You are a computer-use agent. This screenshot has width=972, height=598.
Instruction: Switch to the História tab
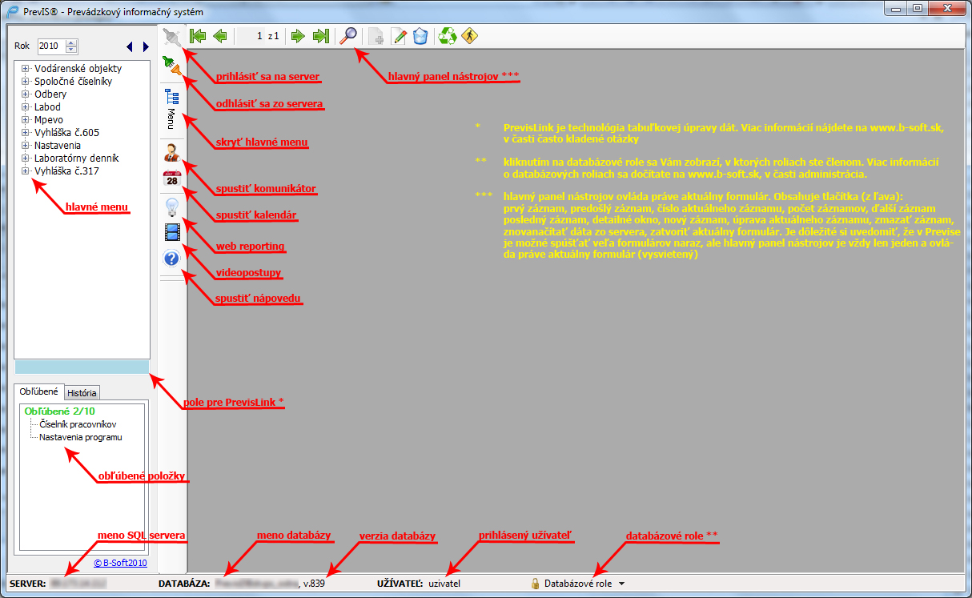[x=82, y=392]
